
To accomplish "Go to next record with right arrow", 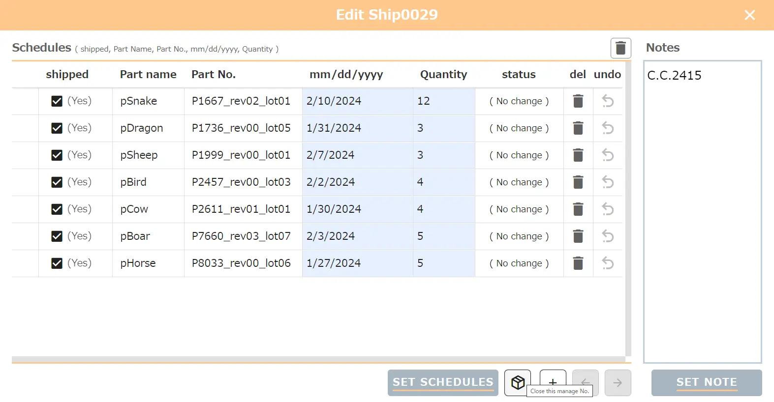I will 618,383.
